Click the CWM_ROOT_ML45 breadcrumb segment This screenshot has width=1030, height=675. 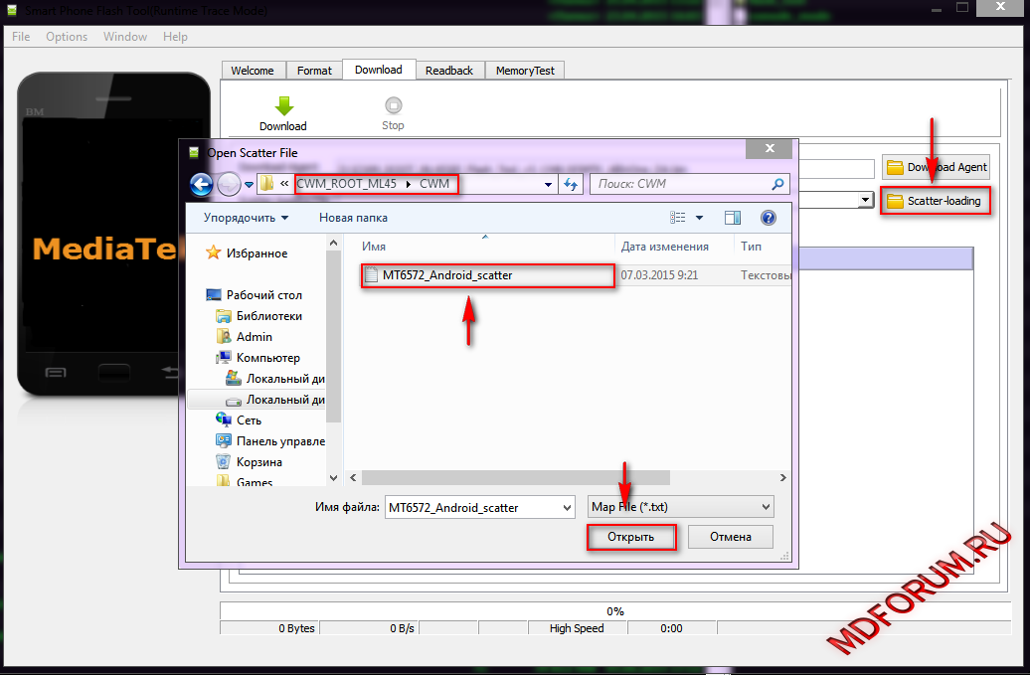pyautogui.click(x=347, y=184)
